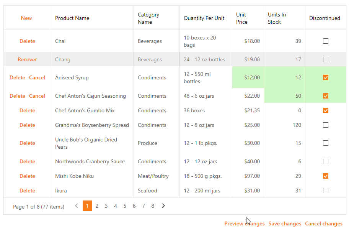Screen dimensions: 349x230
Task: Go to page 5
Action: tap(125, 206)
